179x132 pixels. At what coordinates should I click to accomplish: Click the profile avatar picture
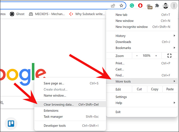(x=165, y=6)
